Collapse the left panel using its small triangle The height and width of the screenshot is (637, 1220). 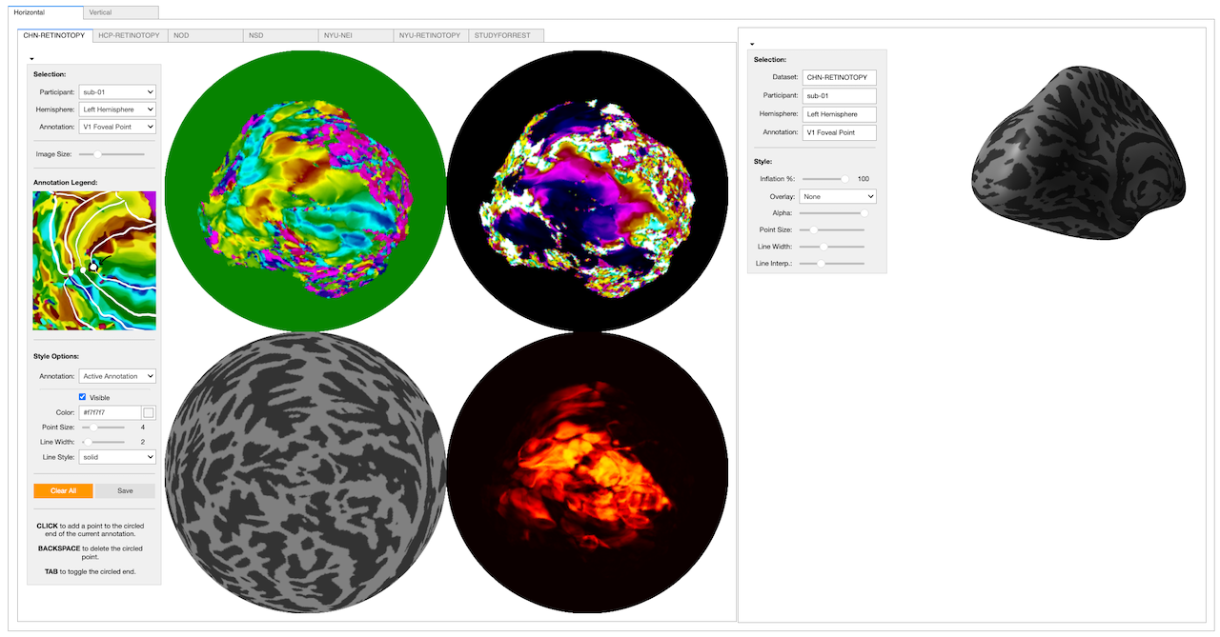(32, 57)
